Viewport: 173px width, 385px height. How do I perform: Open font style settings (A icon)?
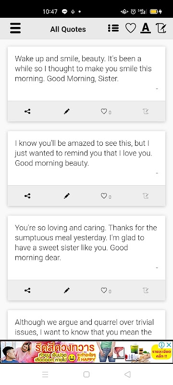(146, 28)
